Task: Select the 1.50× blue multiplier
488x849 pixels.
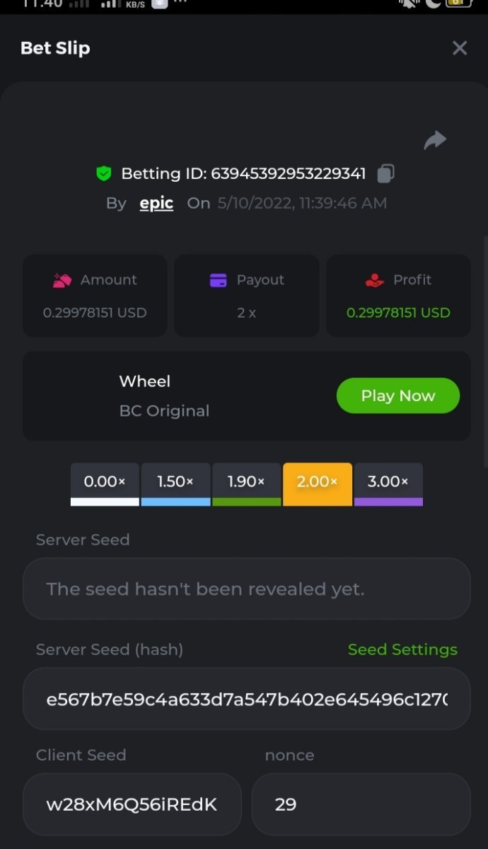Action: click(175, 483)
